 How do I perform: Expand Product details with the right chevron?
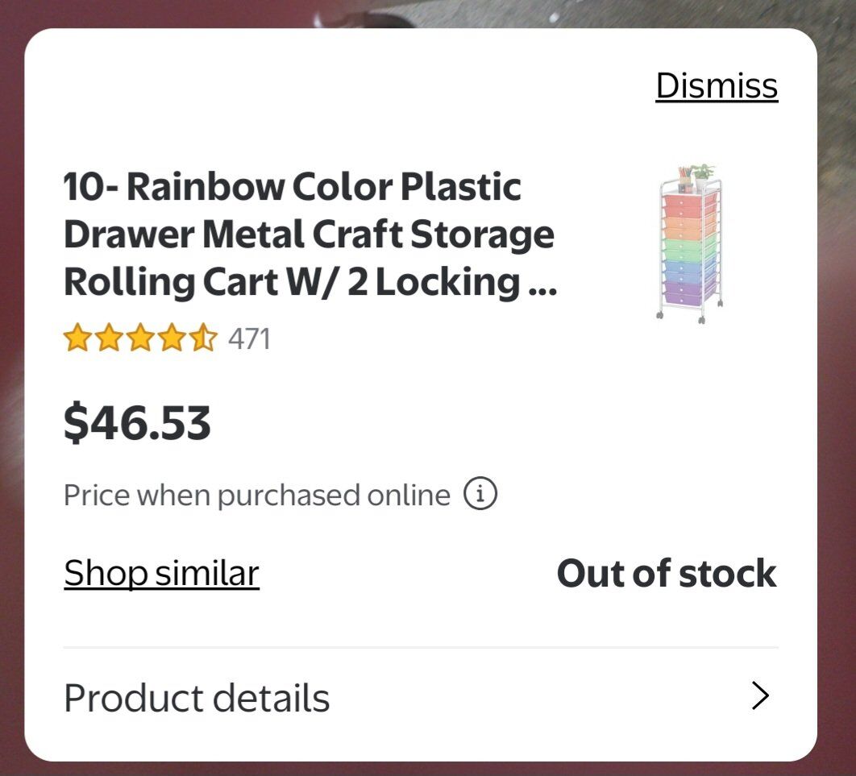tap(760, 696)
